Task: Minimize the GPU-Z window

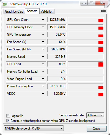Action: 84,3
